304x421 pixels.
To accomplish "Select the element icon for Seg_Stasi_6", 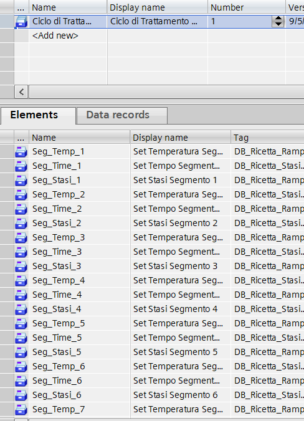I will (x=21, y=395).
